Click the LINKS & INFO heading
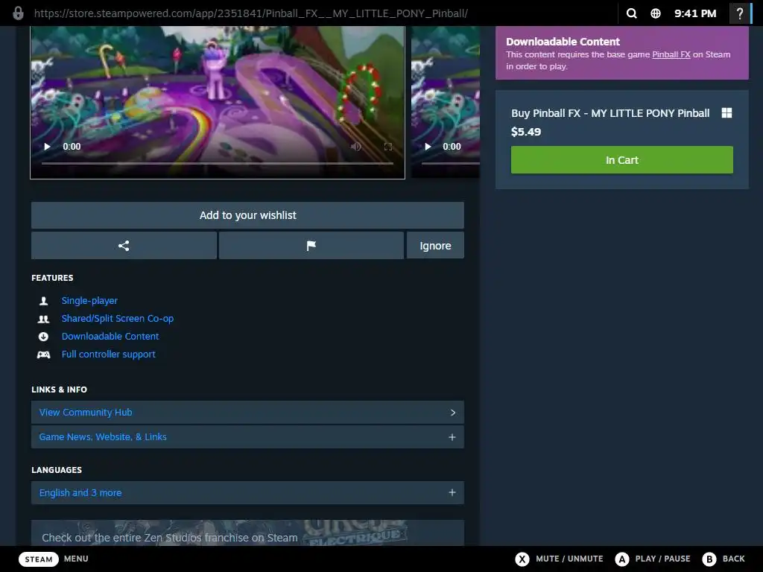 (x=60, y=390)
